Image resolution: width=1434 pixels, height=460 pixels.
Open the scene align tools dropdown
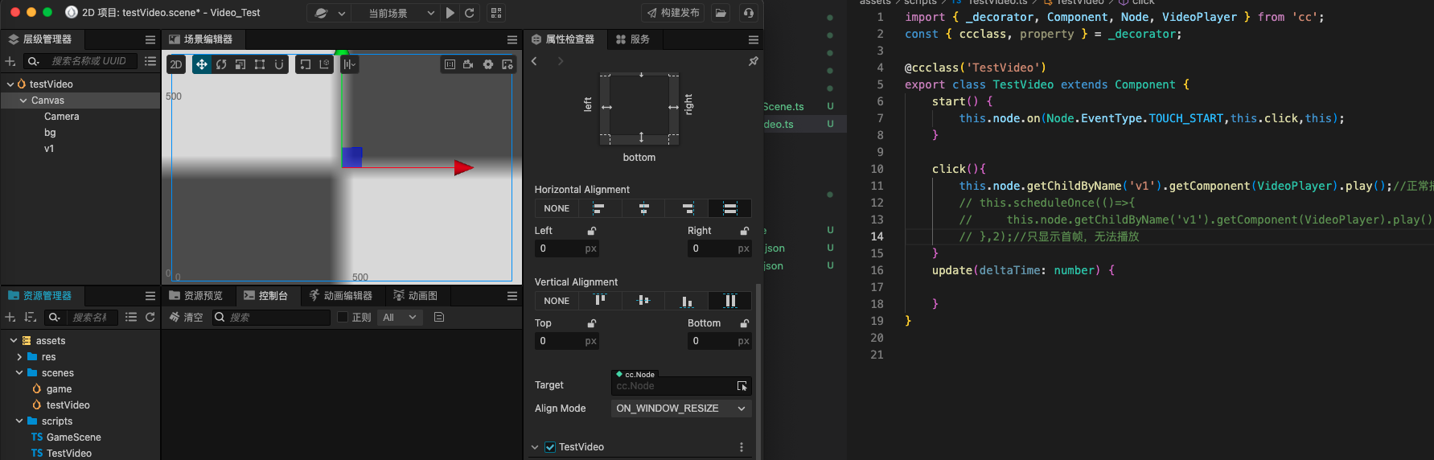[349, 64]
